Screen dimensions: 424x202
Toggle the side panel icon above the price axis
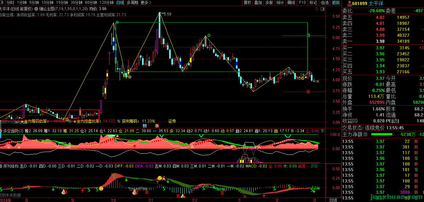click(x=323, y=9)
